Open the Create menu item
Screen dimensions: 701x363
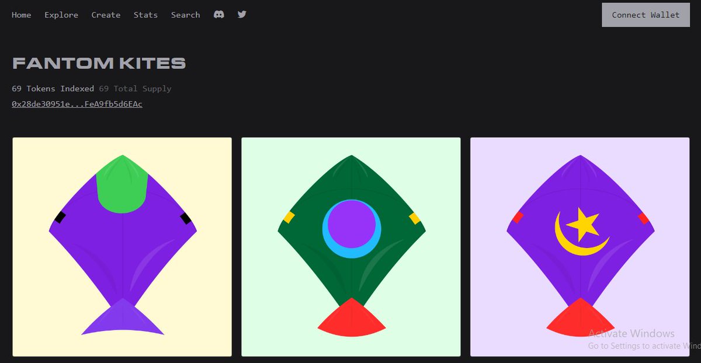coord(106,15)
